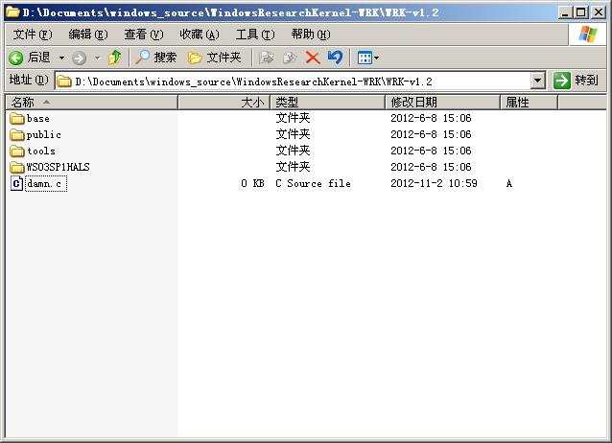
Task: Close the Explorer window
Action: point(599,12)
